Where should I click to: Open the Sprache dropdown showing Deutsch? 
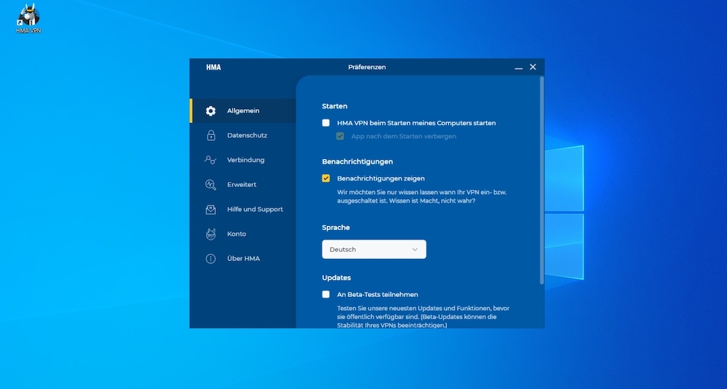click(374, 250)
